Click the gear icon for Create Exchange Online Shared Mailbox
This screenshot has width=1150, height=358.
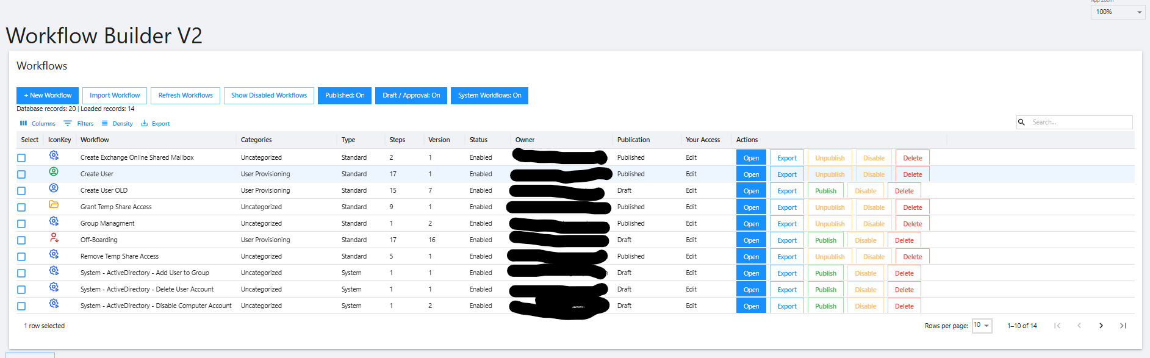[54, 156]
